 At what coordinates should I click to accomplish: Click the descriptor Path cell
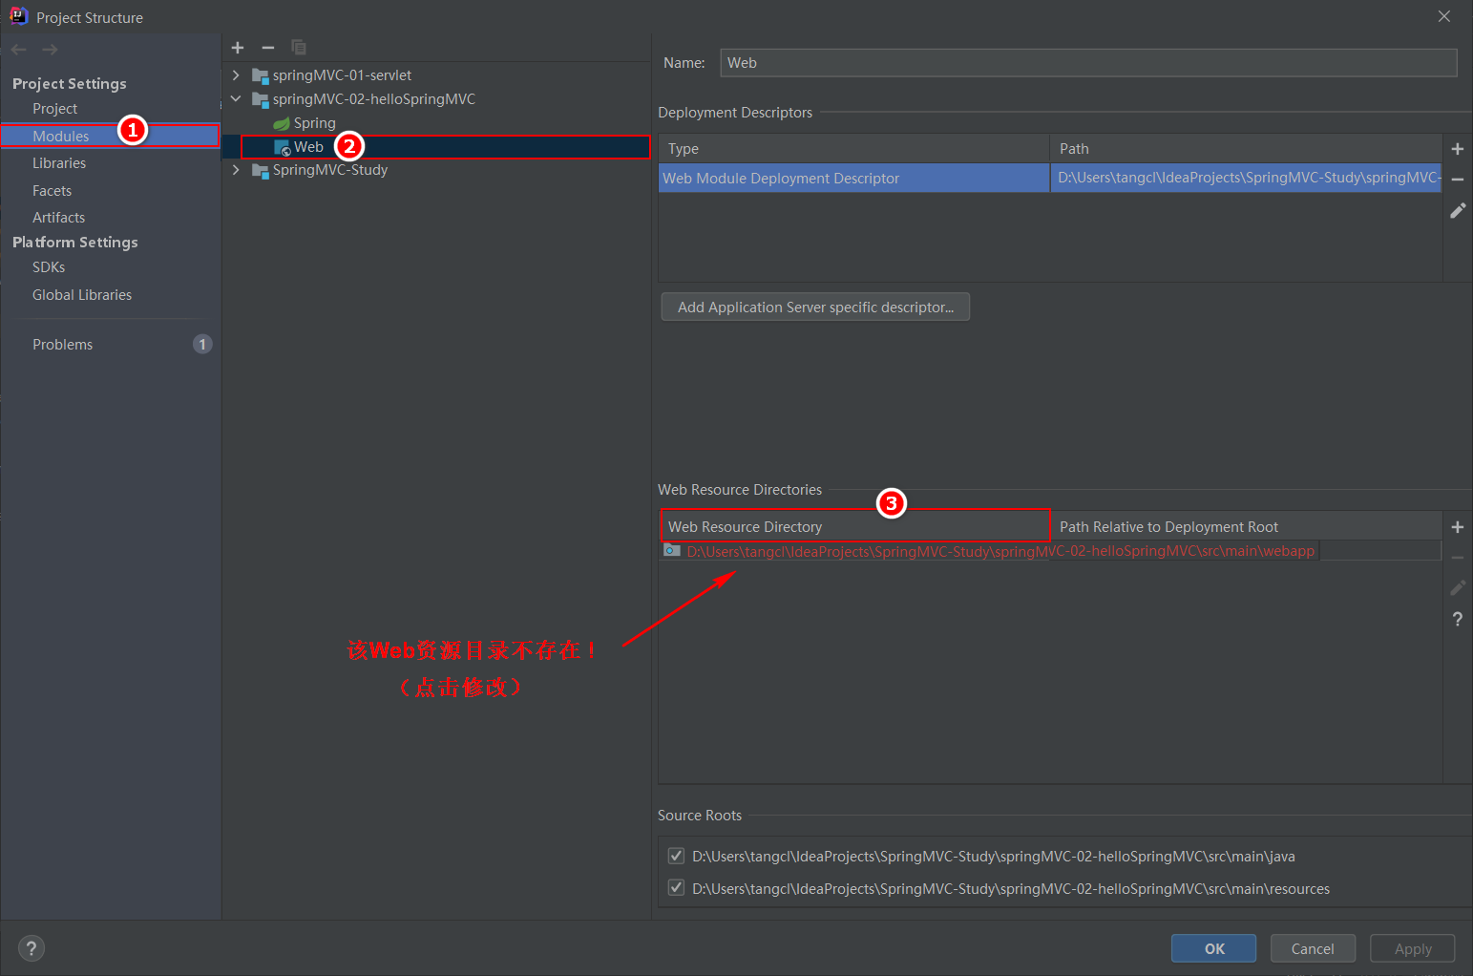click(x=1246, y=178)
